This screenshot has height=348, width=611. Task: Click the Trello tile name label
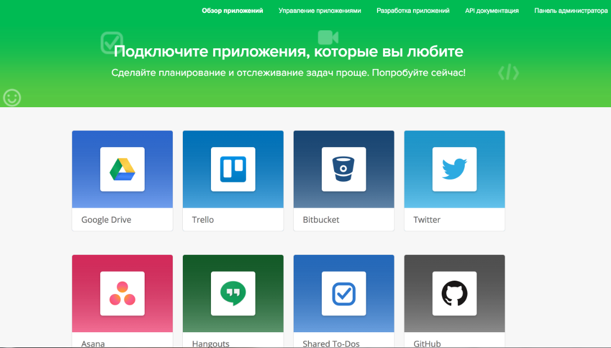pyautogui.click(x=203, y=219)
